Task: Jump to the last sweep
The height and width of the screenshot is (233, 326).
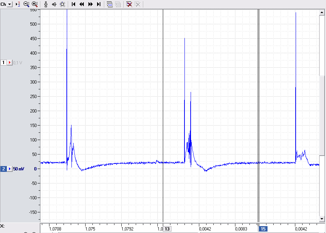Action: (x=99, y=4)
